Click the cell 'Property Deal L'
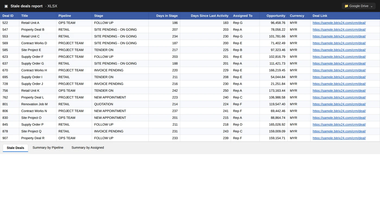This screenshot has width=380, height=217. [38, 97]
